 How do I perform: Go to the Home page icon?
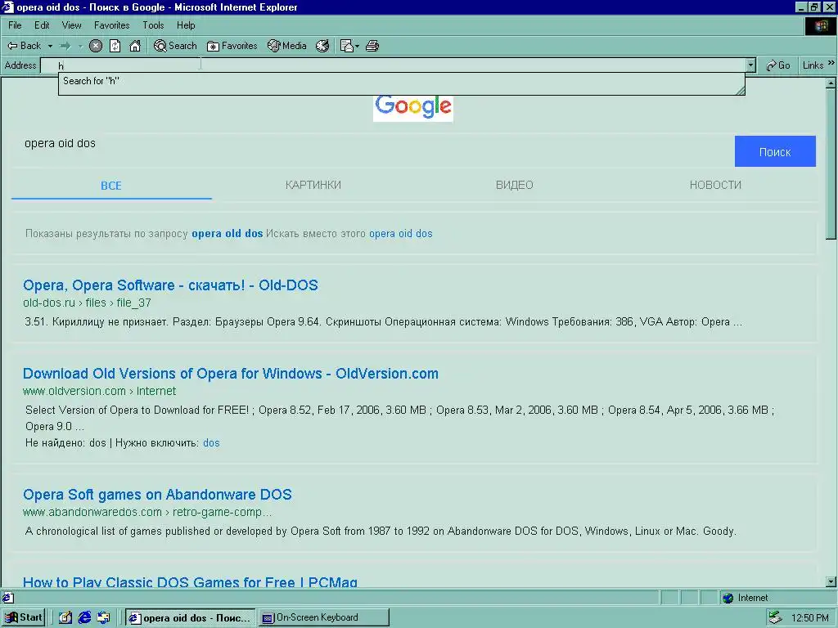coord(135,46)
